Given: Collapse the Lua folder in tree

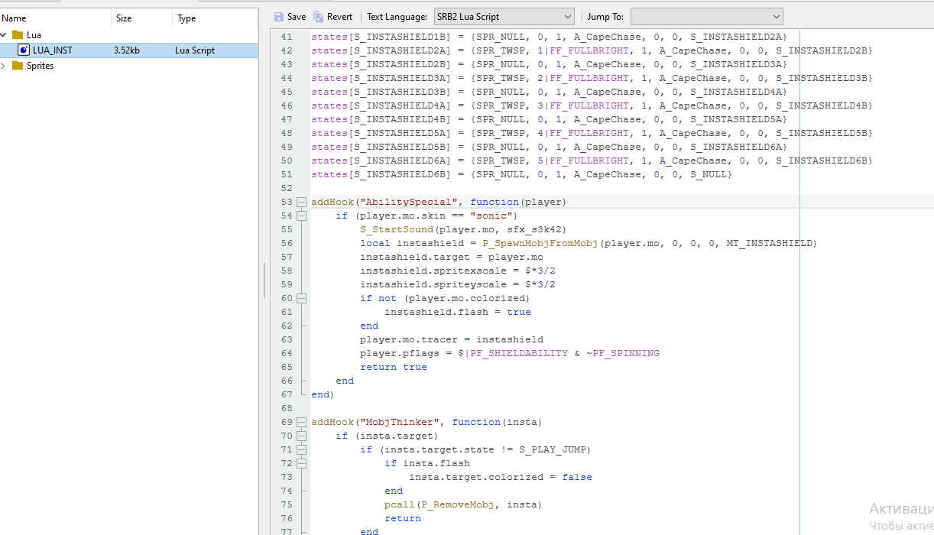Looking at the screenshot, I should [5, 35].
